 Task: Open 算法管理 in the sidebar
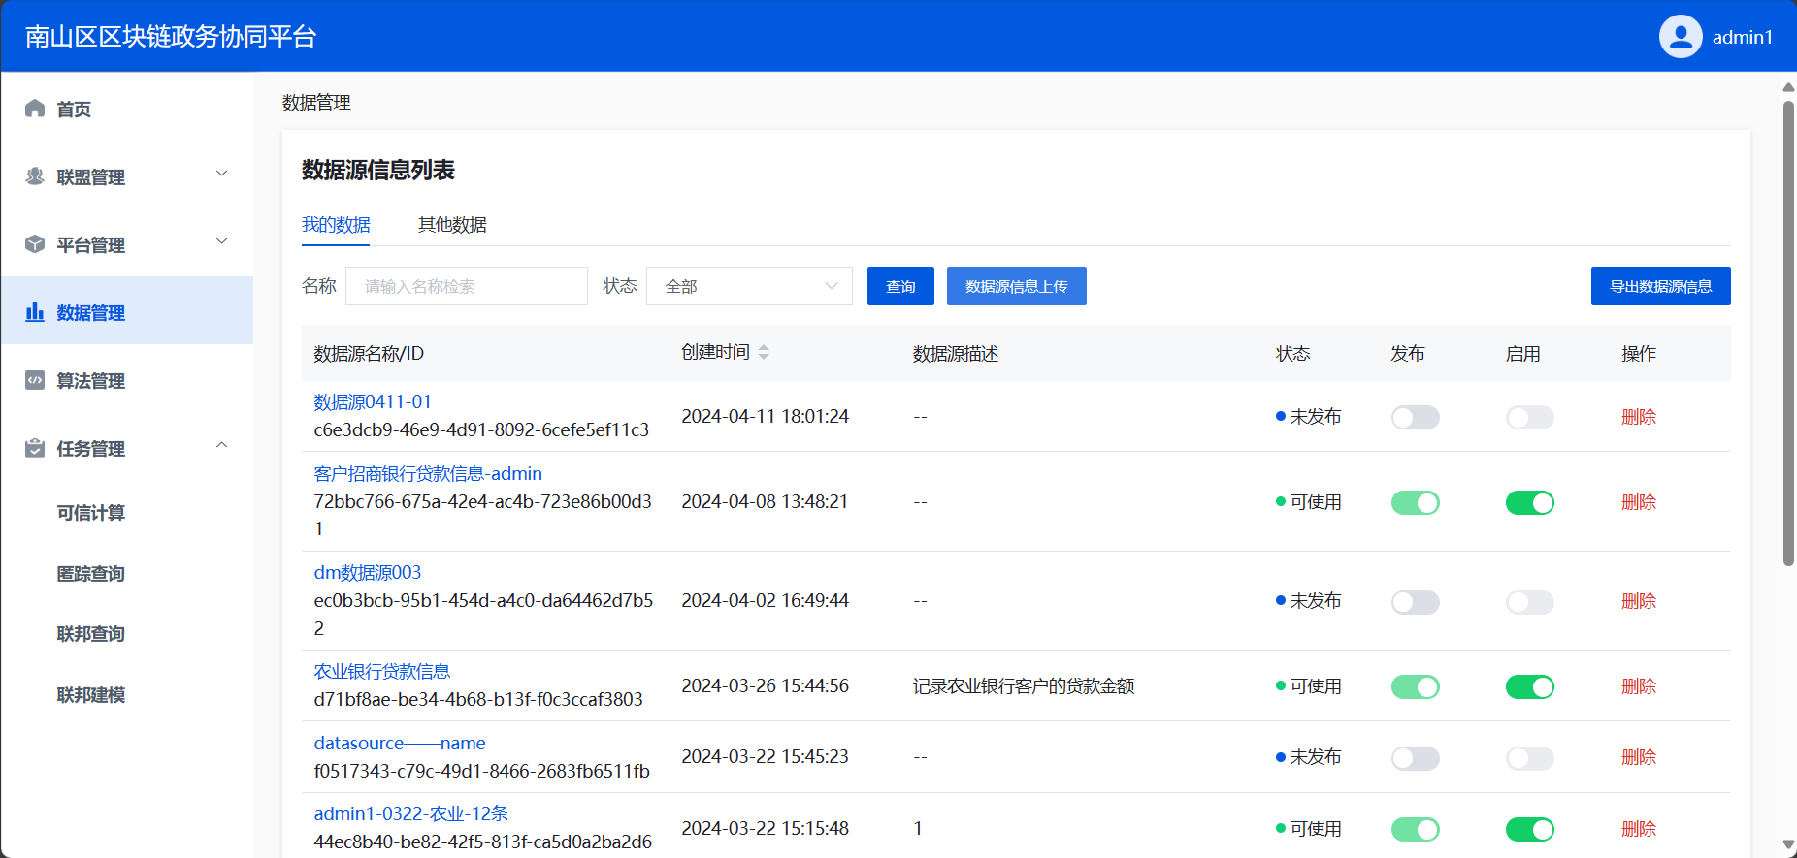coord(127,380)
